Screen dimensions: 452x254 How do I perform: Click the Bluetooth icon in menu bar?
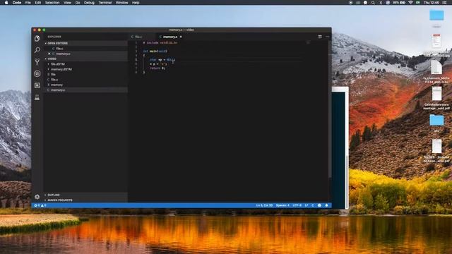point(381,3)
